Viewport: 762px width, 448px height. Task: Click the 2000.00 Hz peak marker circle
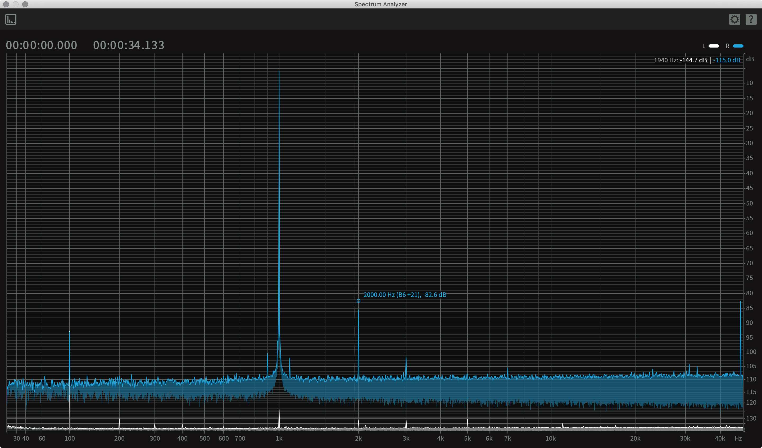358,301
